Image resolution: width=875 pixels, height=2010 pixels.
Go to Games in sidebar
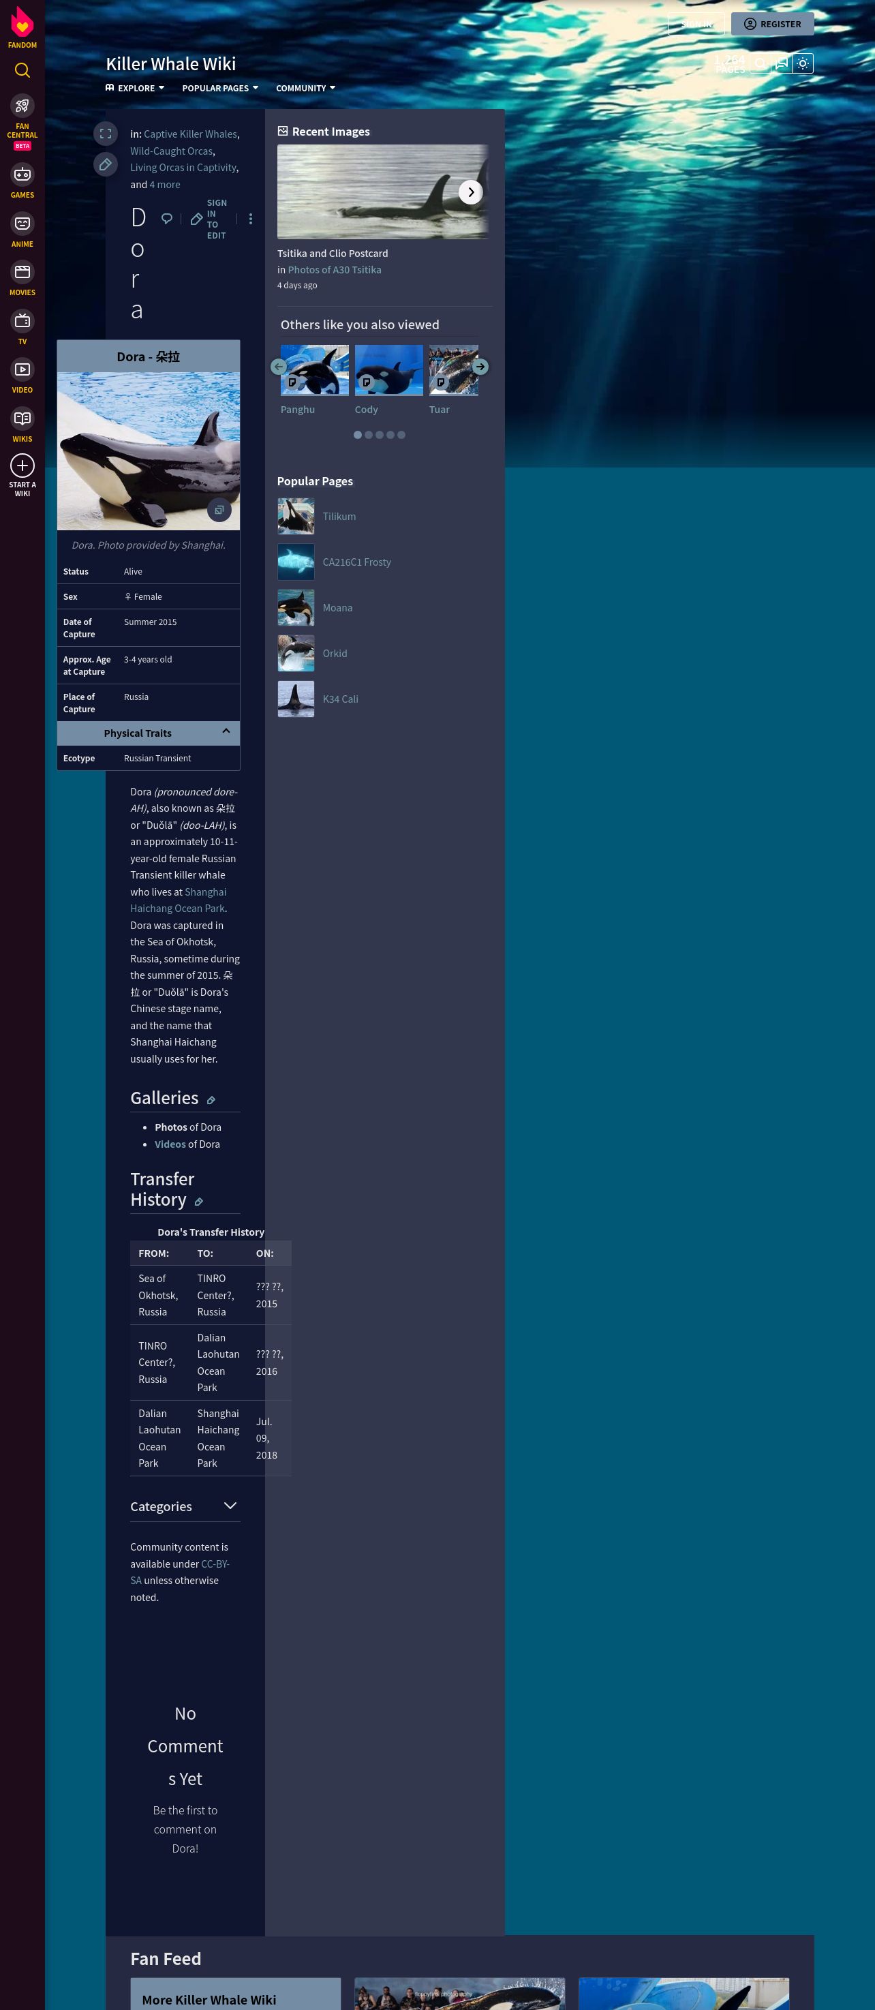(x=22, y=181)
